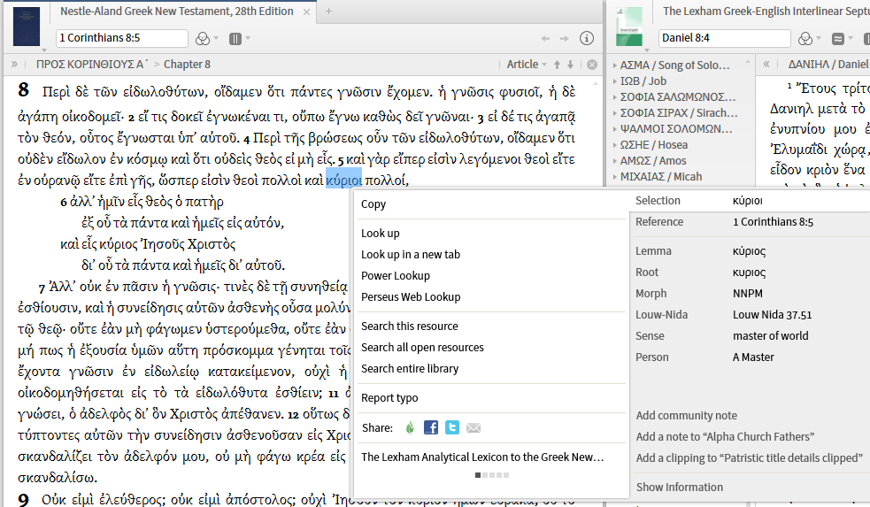Expand the ΙΩΒ / Job entry
Viewport: 870px width, 507px height.
click(x=615, y=81)
